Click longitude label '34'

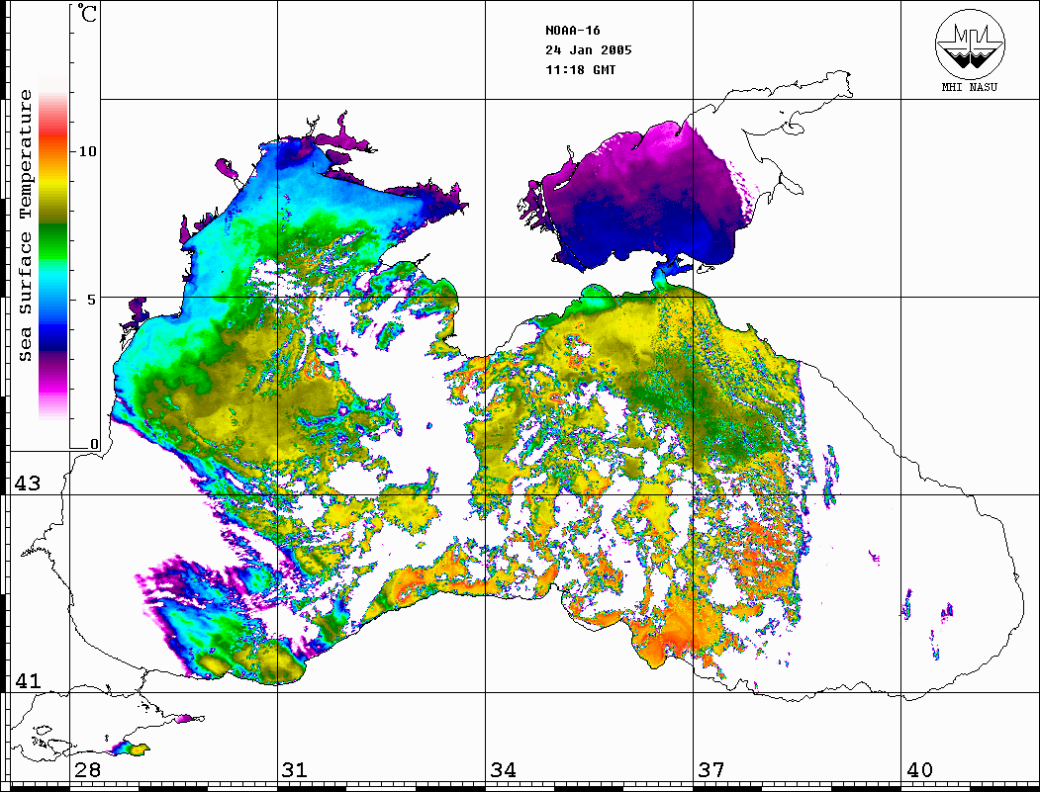click(x=503, y=770)
